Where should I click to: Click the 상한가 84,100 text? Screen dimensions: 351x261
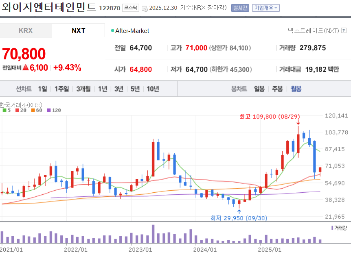click(230, 48)
